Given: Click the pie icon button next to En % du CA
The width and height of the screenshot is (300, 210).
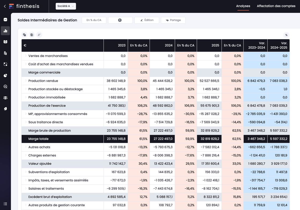Looking at the screenshot, I should 120,20.
